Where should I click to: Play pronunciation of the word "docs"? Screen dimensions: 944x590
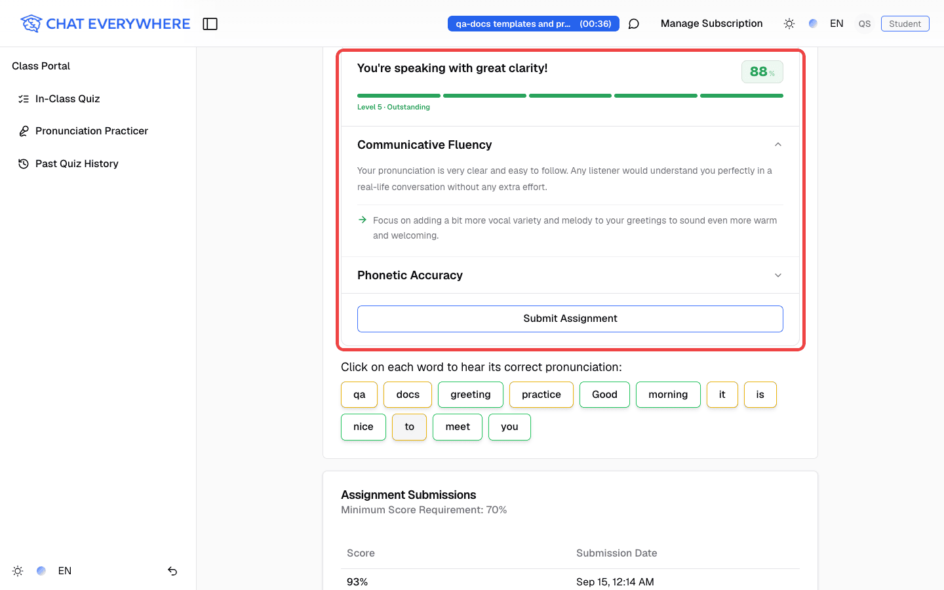408,395
